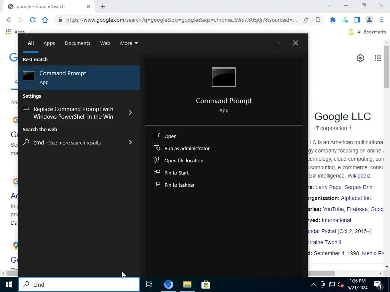Follow the Firebase subsidiary link
Viewport: 390px width, 292px height.
point(357,209)
